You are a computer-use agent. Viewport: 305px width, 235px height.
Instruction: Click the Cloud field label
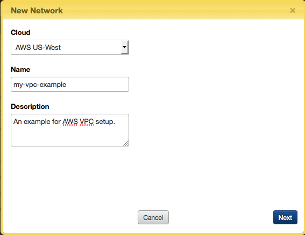click(20, 32)
